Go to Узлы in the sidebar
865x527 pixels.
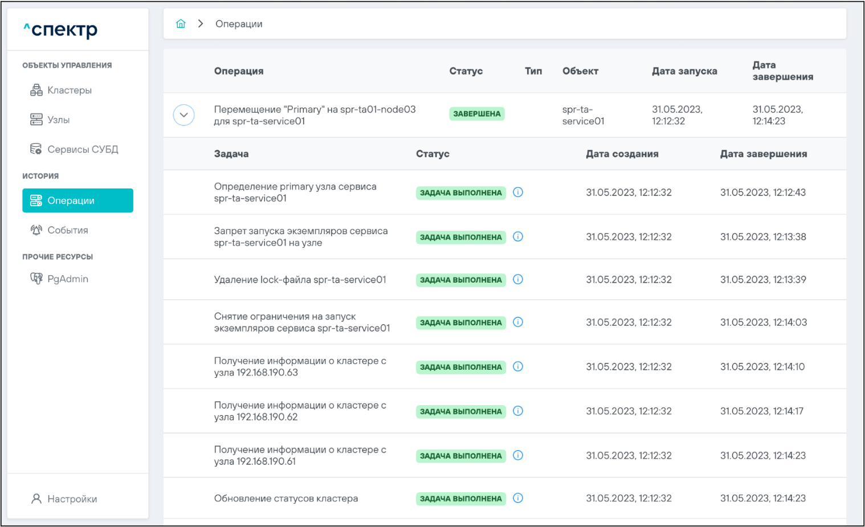(x=58, y=120)
